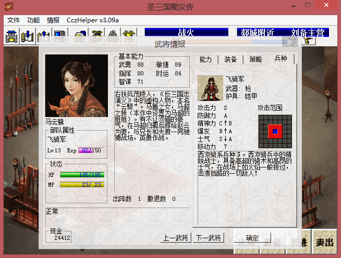Viewport: 341px width, 258px height.
Task: Click the praying hands toolbar icon
Action: coord(113,36)
